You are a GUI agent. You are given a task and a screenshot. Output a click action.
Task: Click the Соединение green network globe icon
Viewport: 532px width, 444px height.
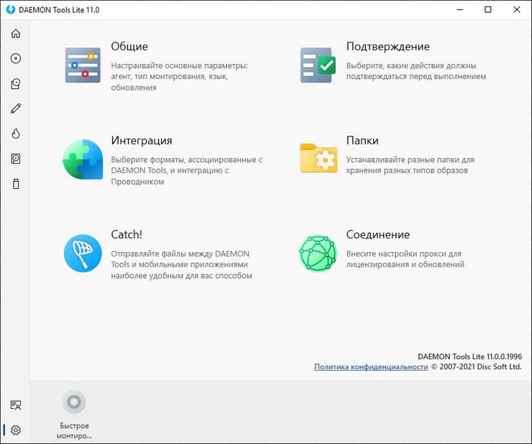[x=318, y=253]
